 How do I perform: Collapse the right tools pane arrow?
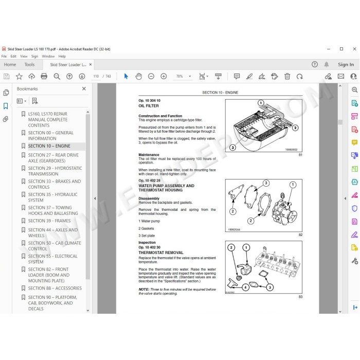pyautogui.click(x=345, y=199)
